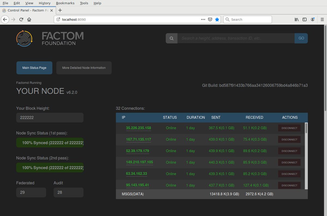Click the Your Block Height field 222222
The height and width of the screenshot is (216, 327).
pos(50,118)
